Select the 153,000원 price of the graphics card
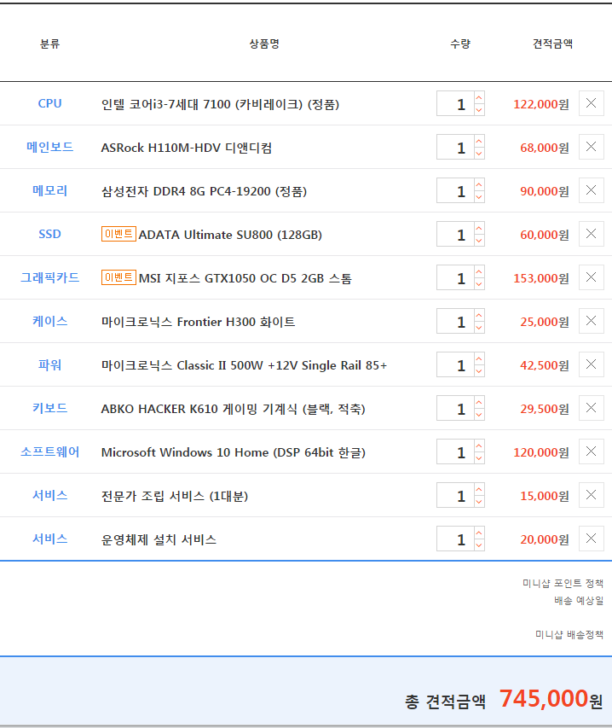The width and height of the screenshot is (612, 728). click(x=541, y=278)
